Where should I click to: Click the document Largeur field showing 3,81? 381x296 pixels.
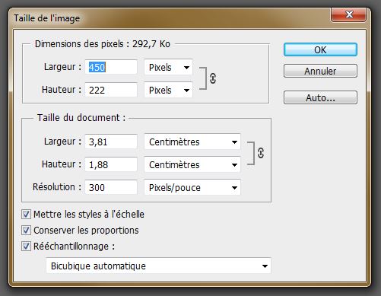click(111, 142)
